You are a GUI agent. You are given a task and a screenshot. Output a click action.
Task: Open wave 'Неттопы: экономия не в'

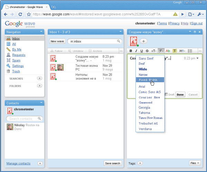(86, 77)
